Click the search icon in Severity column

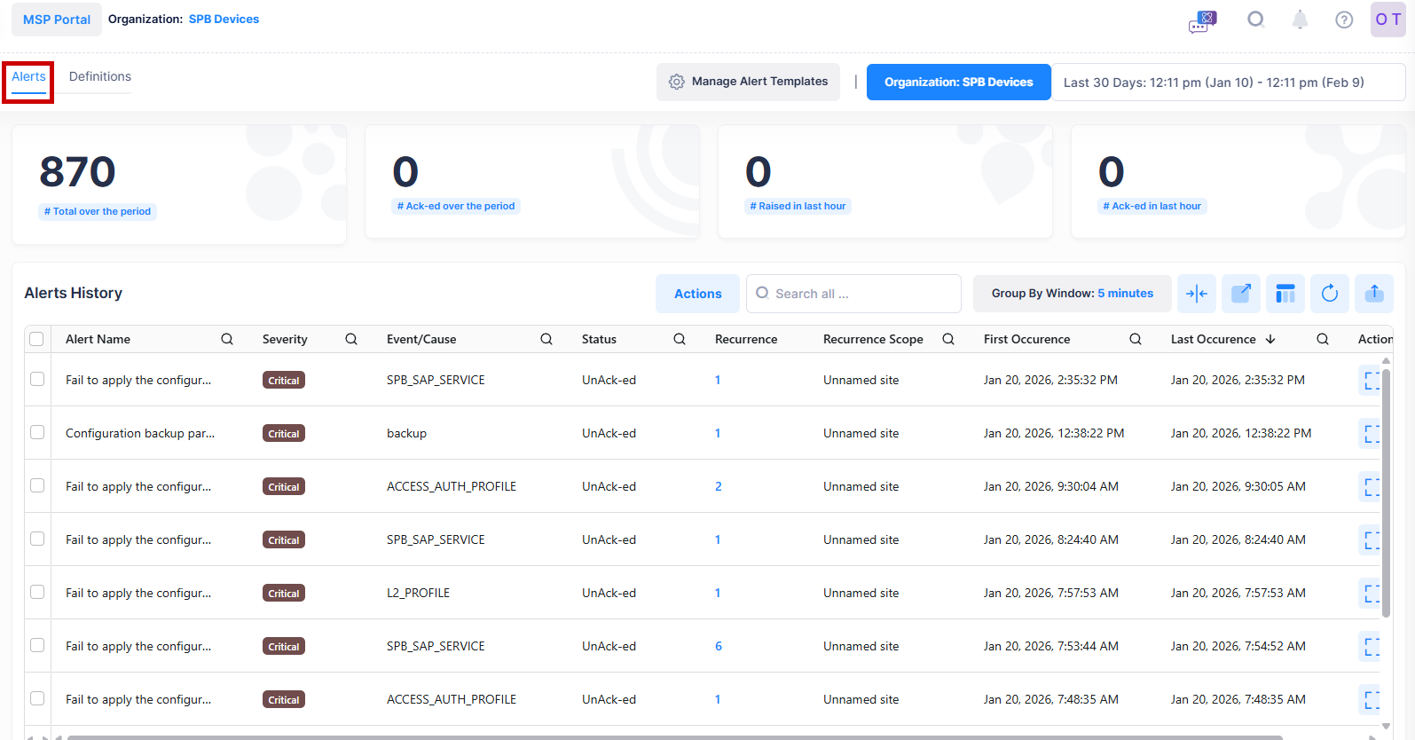pyautogui.click(x=351, y=339)
